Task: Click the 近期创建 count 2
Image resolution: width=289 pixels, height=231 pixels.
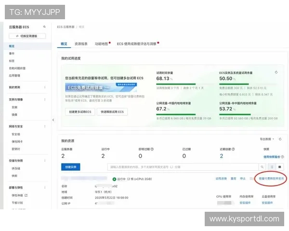Action: [x=222, y=156]
